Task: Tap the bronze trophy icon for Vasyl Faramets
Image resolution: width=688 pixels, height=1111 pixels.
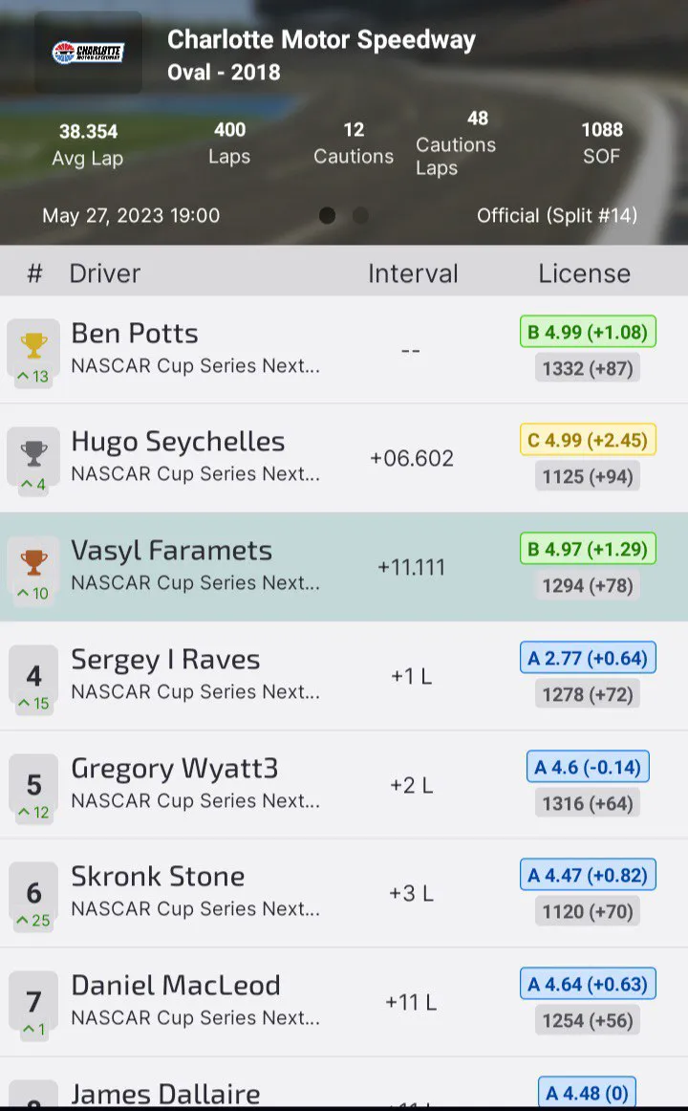Action: pyautogui.click(x=33, y=562)
